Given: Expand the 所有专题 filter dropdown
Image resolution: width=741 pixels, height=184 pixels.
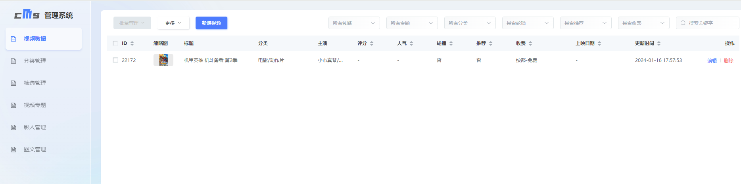Looking at the screenshot, I should (412, 23).
